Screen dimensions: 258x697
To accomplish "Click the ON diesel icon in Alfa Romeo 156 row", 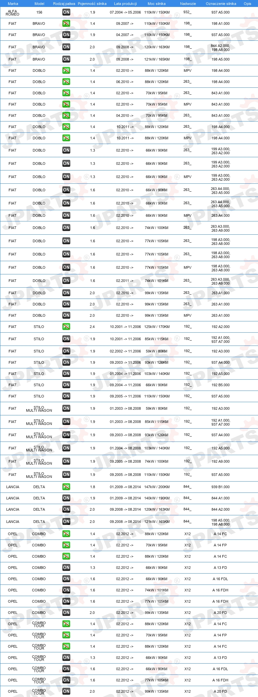I will point(66,12).
